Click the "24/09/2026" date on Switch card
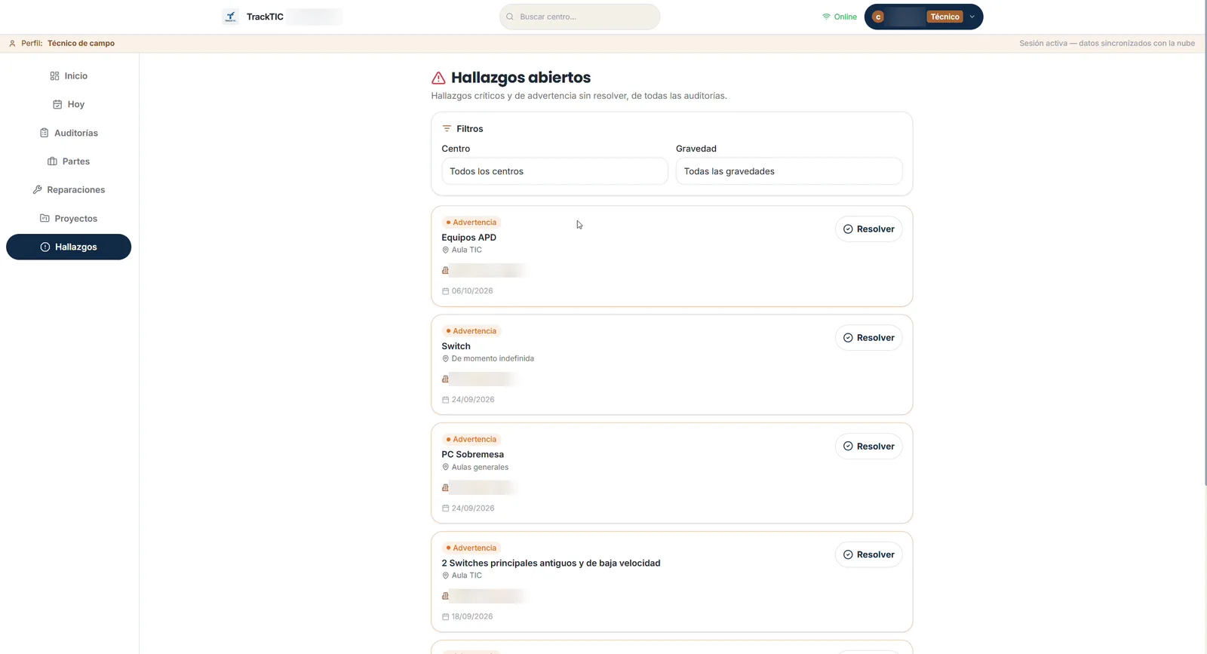Screen dimensions: 1207x654 click(473, 400)
